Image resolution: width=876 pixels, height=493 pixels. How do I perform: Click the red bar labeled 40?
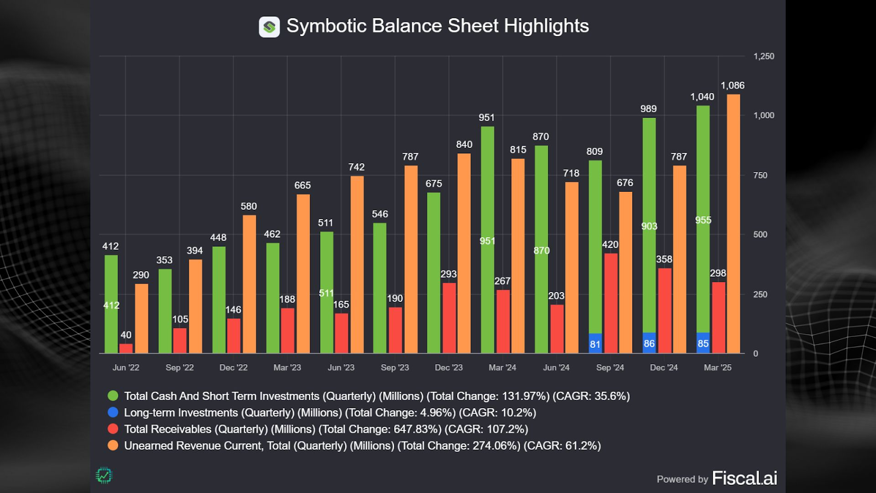(126, 348)
